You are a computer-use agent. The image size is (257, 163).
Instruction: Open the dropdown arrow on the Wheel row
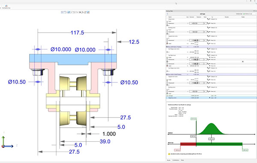coord(209,19)
